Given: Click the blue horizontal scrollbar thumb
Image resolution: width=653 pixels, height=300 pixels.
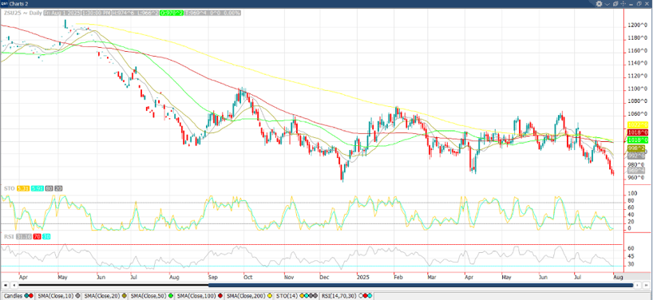Looking at the screenshot, I should click(x=421, y=286).
